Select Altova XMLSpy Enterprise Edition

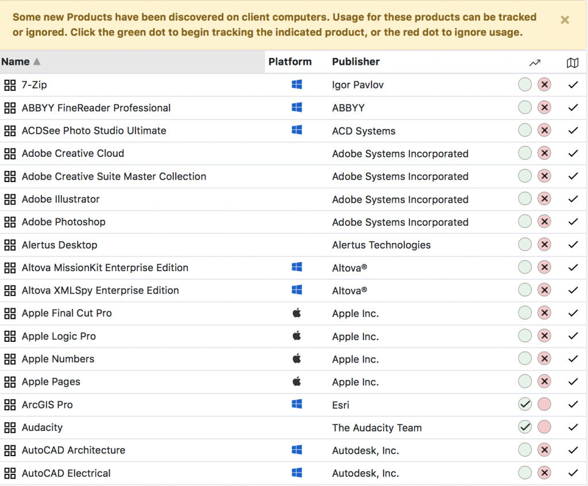coord(100,291)
